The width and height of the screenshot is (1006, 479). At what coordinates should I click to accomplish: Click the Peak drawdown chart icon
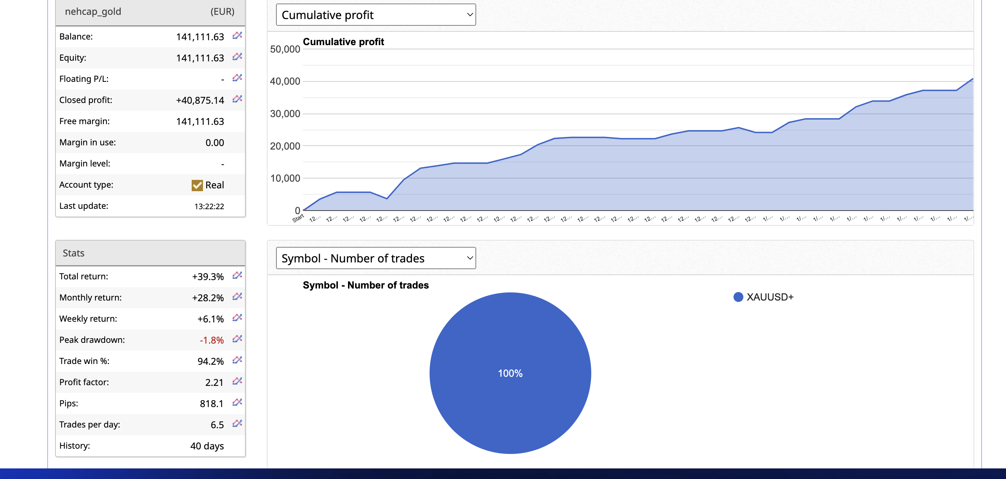[237, 339]
